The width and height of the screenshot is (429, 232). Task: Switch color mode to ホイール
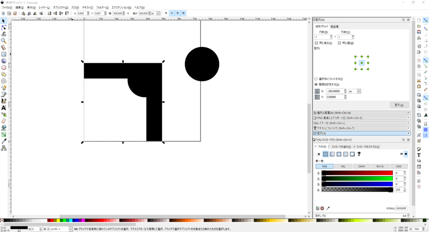[x=380, y=166]
